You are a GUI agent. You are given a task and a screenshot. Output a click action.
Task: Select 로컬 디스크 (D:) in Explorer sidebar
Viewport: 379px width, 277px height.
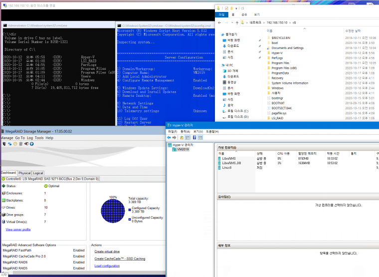tap(238, 117)
